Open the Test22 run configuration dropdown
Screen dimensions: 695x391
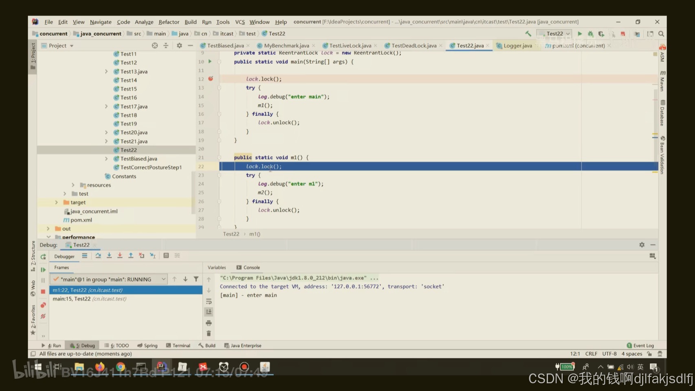tap(555, 34)
